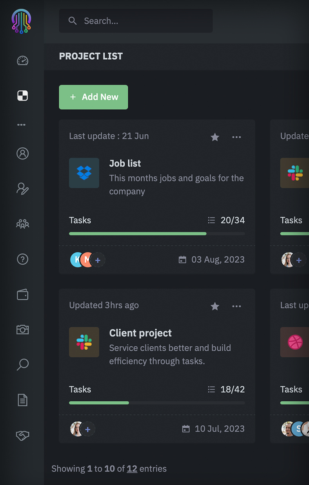Screen dimensions: 309x485
Task: Toggle favorite star on Client project card
Action: tap(215, 306)
